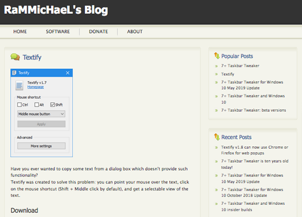This screenshot has height=217, width=302.
Task: Click the speech bubbles icon beside Textify title
Action: 15,57
